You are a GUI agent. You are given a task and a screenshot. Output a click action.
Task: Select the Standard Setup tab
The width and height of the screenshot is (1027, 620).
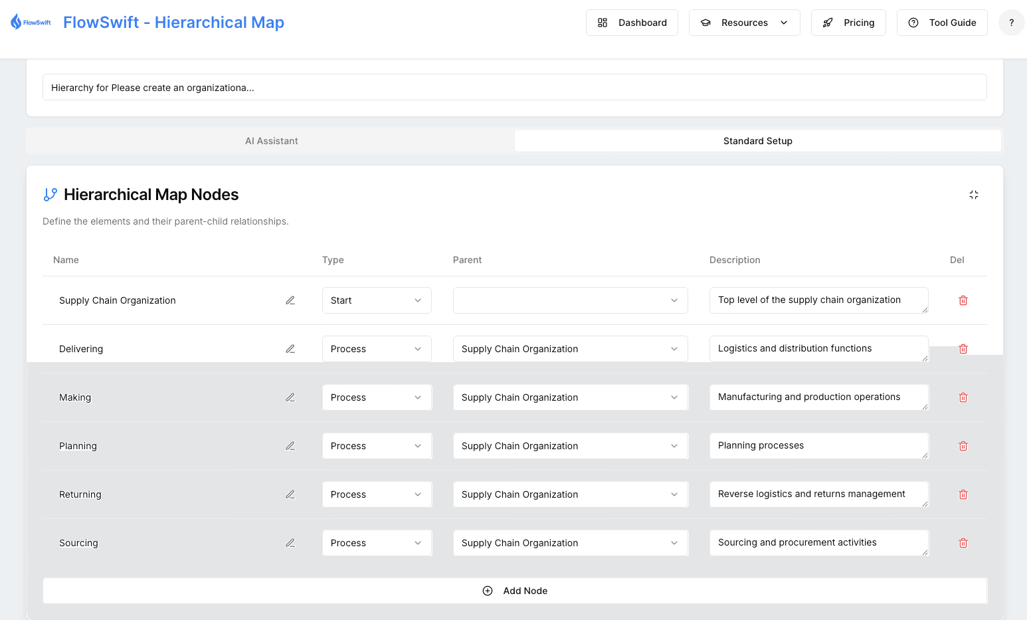coord(757,141)
